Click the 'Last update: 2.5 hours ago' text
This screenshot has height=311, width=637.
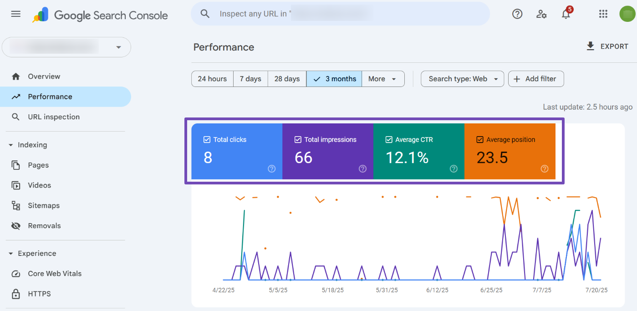pyautogui.click(x=587, y=107)
